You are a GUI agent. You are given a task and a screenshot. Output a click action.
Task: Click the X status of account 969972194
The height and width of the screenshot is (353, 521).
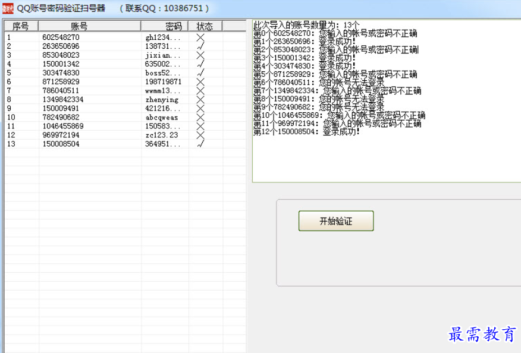point(200,135)
